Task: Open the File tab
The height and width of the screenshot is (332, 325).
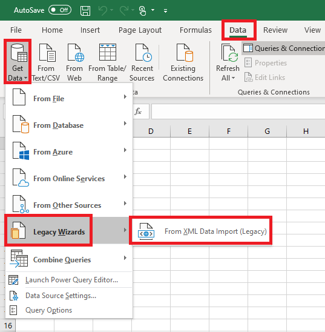Action: [16, 30]
